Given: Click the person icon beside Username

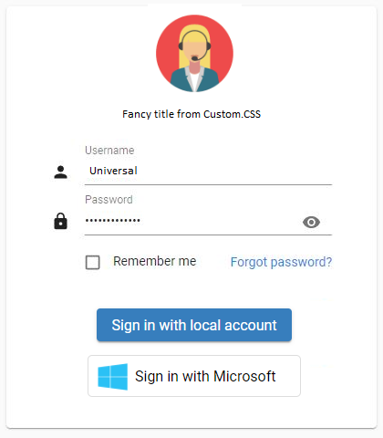Looking at the screenshot, I should [x=60, y=172].
